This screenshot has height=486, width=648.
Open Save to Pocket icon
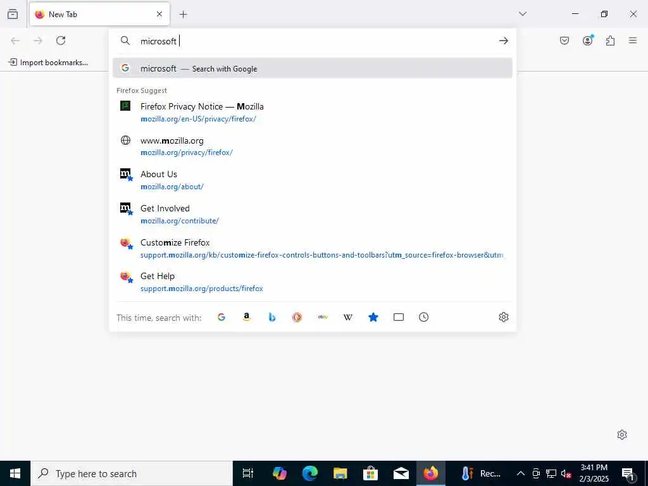click(x=564, y=40)
